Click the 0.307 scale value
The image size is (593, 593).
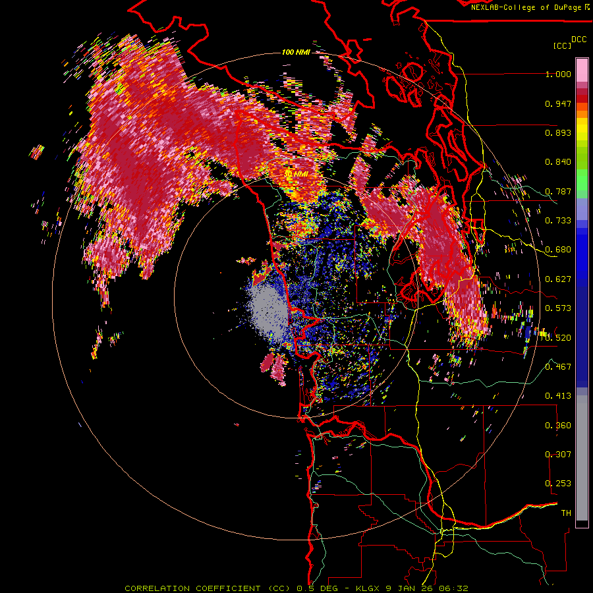click(x=558, y=455)
